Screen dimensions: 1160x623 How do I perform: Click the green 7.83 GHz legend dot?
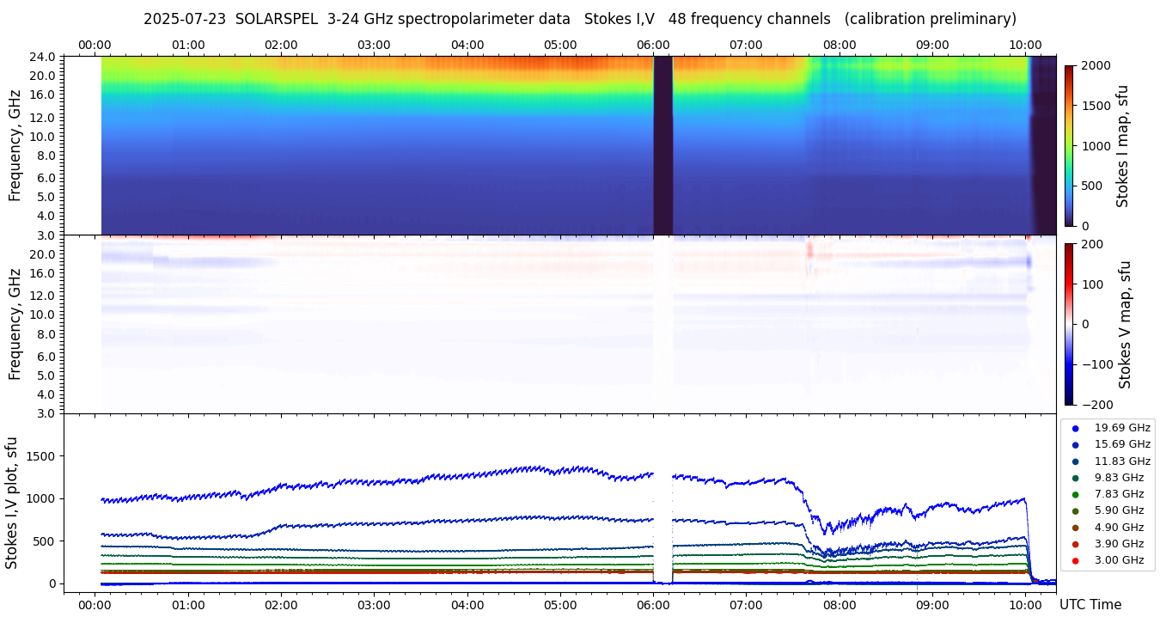coord(1075,494)
